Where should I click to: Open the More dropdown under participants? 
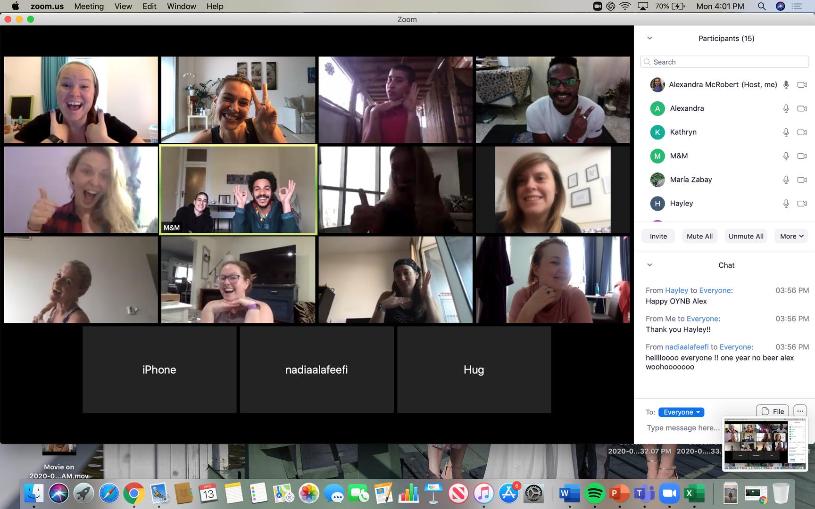(x=791, y=236)
